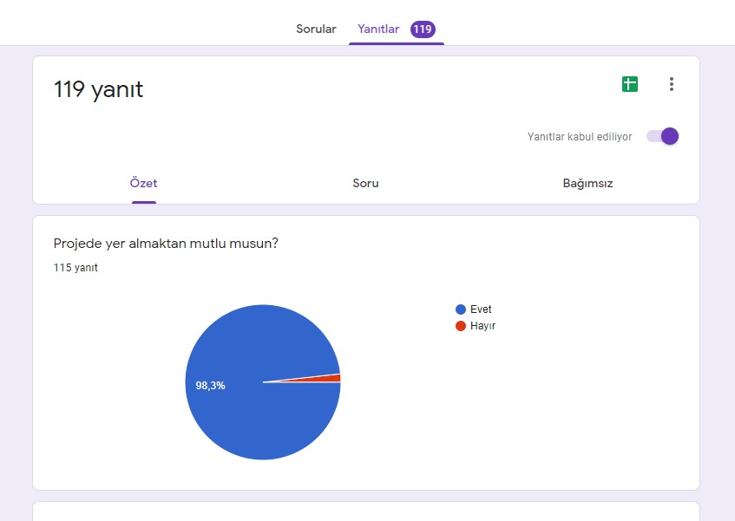The height and width of the screenshot is (521, 735).
Task: Switch to the Soru view tab
Action: pos(365,184)
